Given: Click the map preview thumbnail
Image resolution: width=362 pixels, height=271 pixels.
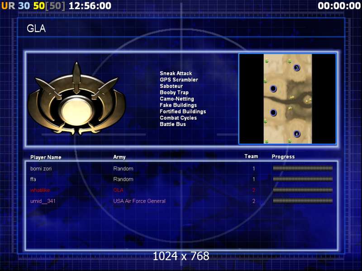Looking at the screenshot, I should 287,99.
